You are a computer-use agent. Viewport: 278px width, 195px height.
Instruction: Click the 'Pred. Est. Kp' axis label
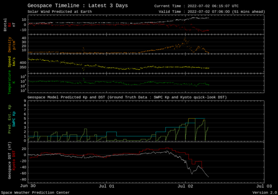point(10,119)
